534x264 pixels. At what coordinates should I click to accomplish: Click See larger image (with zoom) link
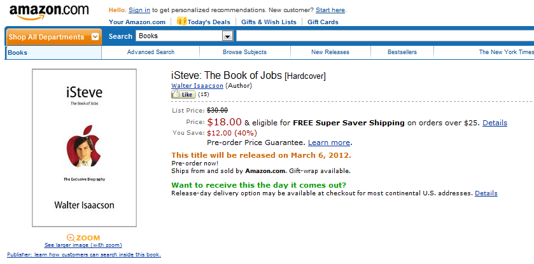83,246
